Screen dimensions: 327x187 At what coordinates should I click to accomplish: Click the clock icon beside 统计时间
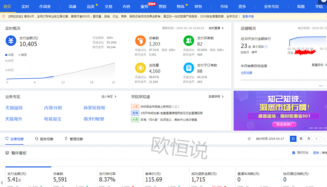(x=249, y=139)
